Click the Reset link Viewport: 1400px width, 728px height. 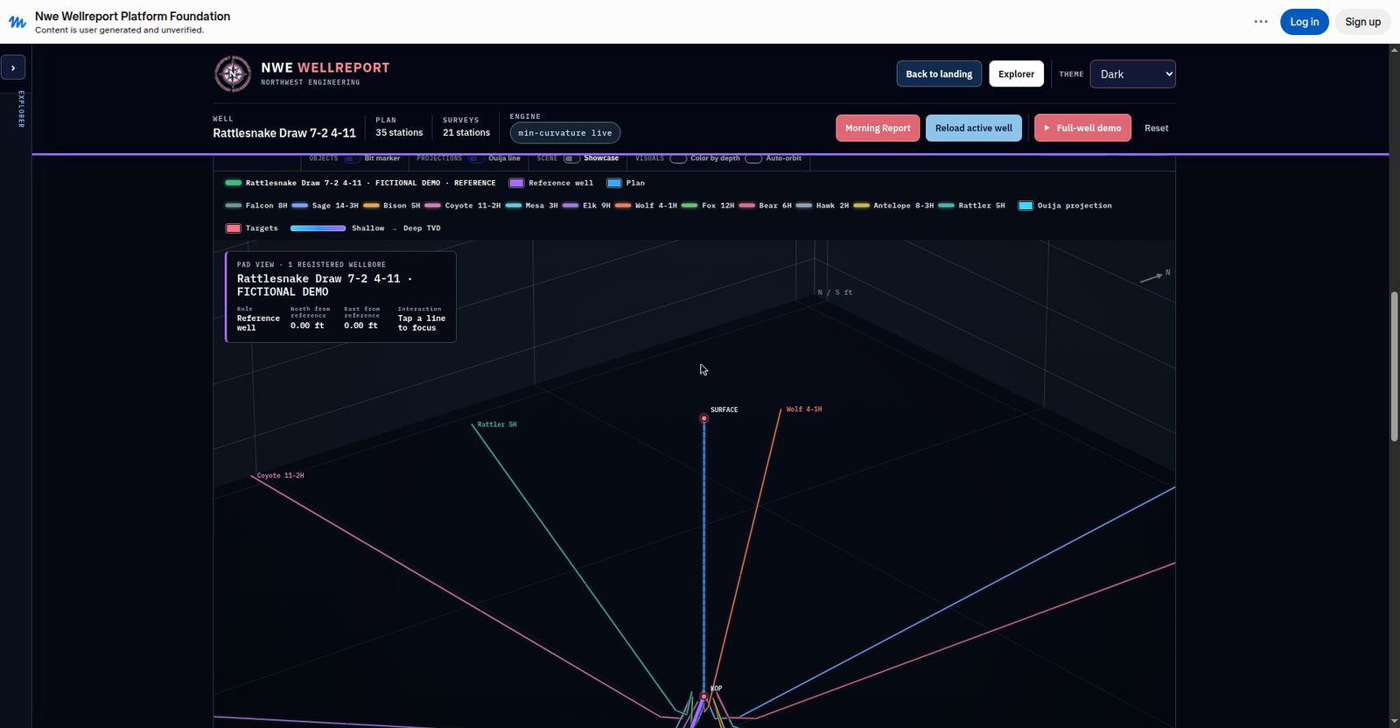pyautogui.click(x=1156, y=128)
